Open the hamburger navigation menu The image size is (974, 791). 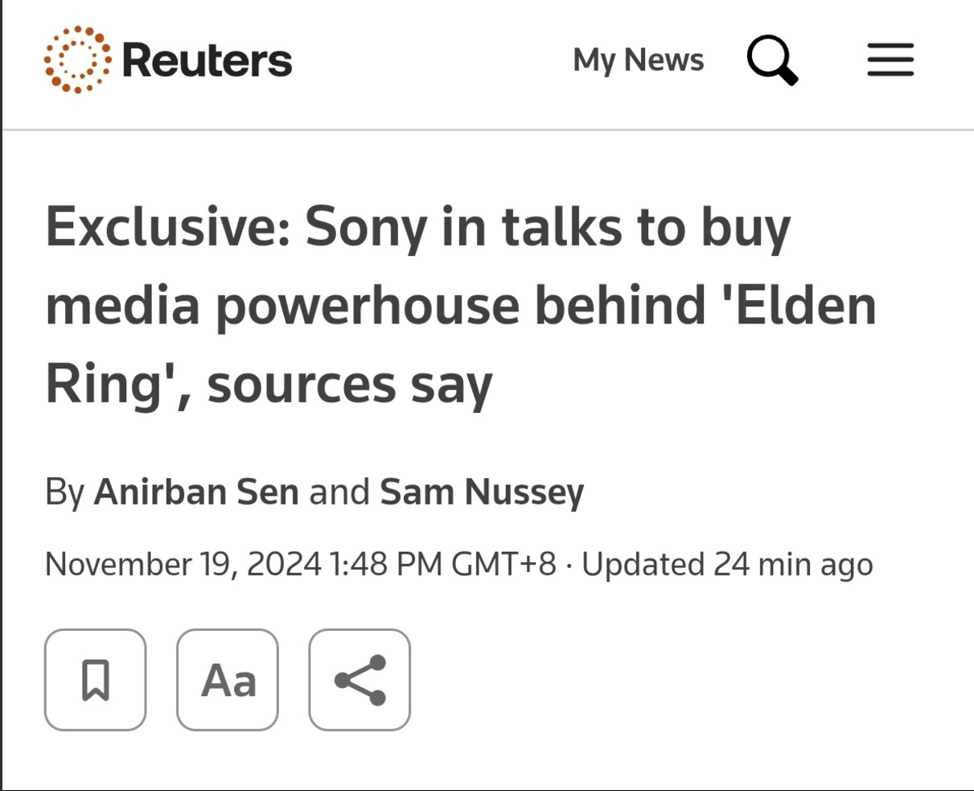890,60
